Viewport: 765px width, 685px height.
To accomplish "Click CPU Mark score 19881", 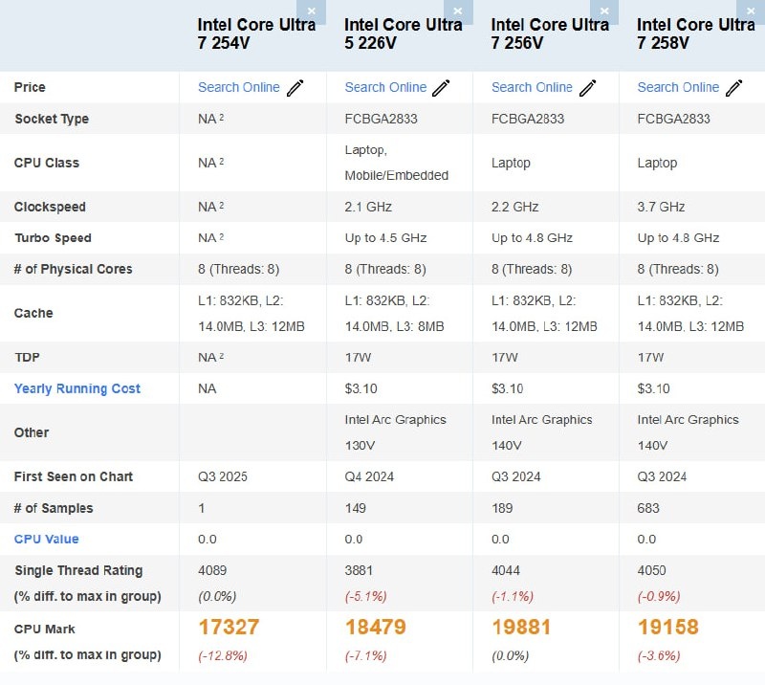I will [x=521, y=628].
